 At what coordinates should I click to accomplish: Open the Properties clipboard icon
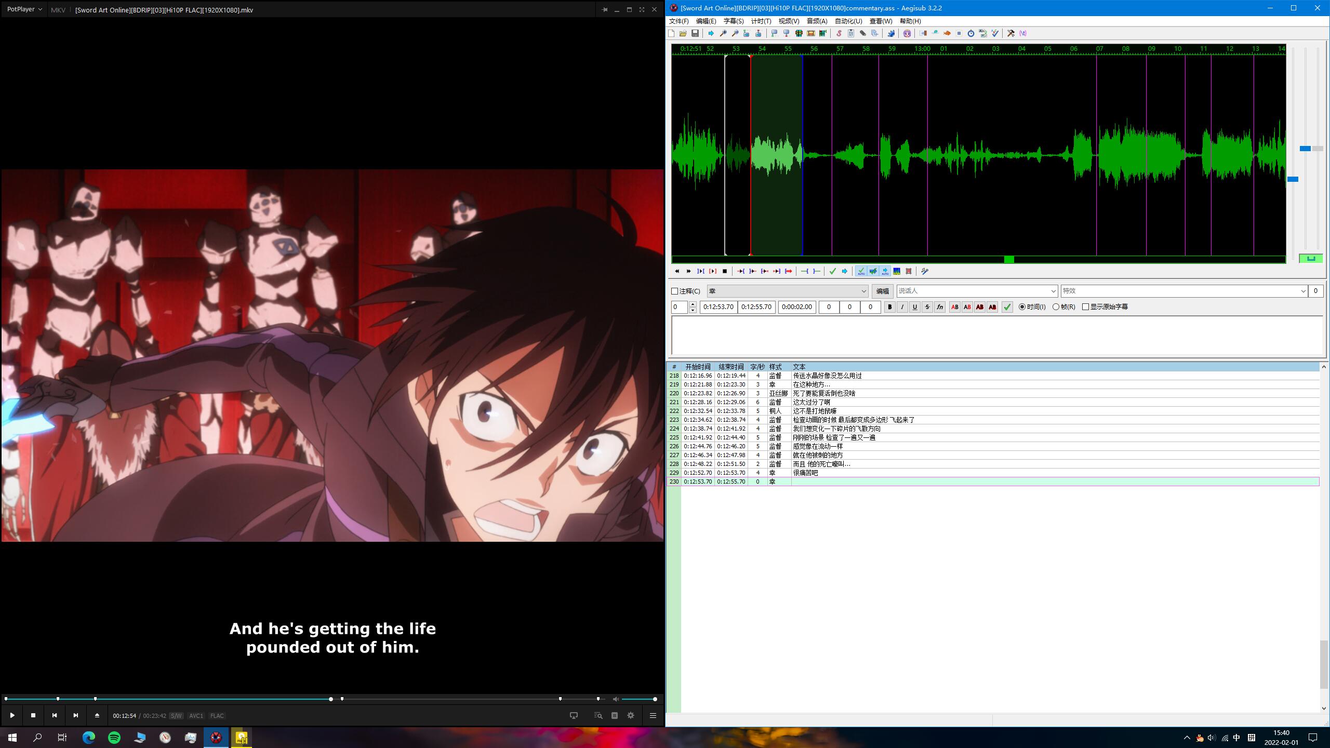coord(851,33)
